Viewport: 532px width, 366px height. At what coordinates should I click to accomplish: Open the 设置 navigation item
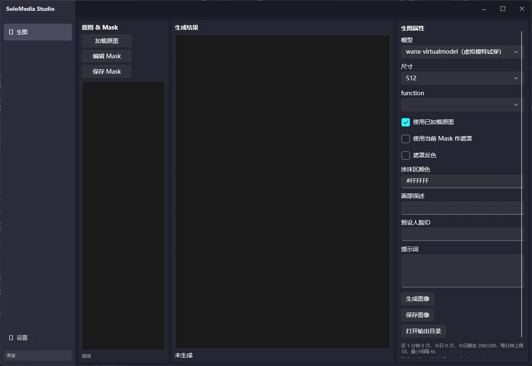click(38, 338)
